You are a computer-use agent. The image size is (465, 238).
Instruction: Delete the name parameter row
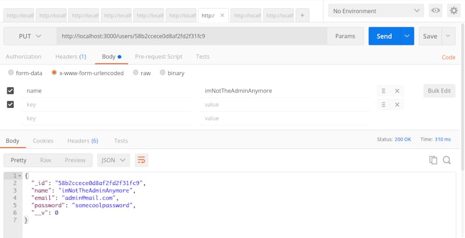click(x=397, y=91)
